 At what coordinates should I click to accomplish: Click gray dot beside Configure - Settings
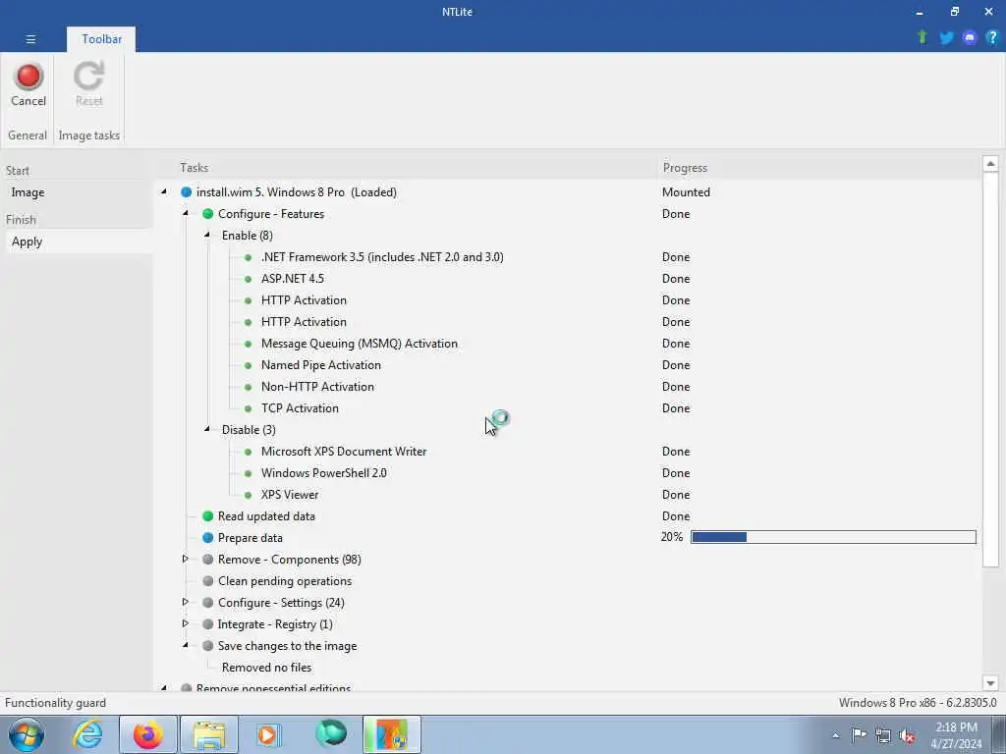point(207,603)
